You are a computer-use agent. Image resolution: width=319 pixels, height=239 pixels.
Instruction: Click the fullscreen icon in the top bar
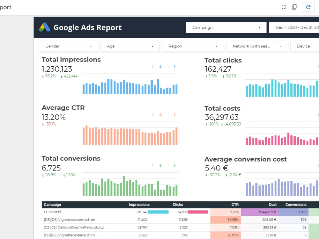point(284,7)
